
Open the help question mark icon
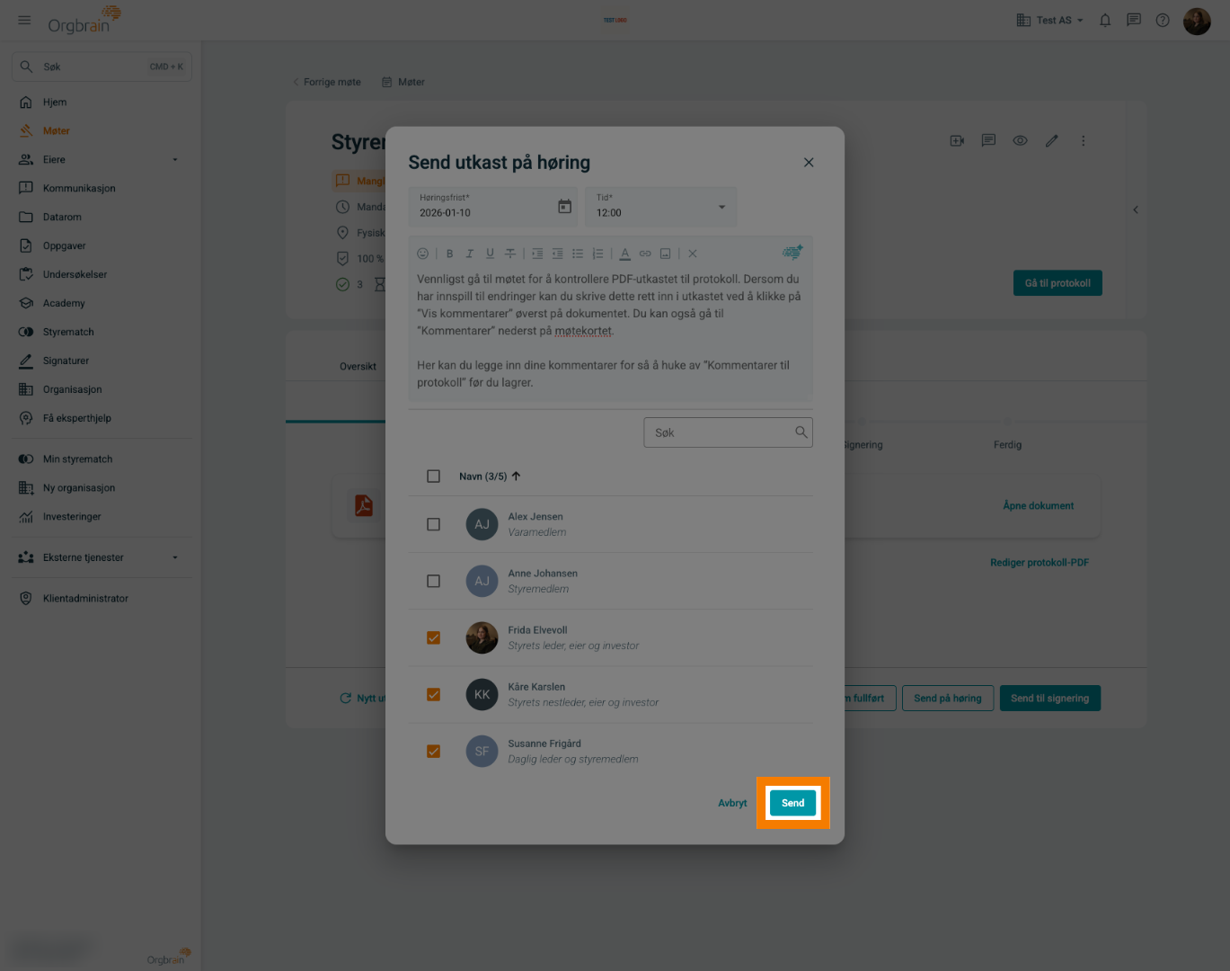(x=1163, y=20)
